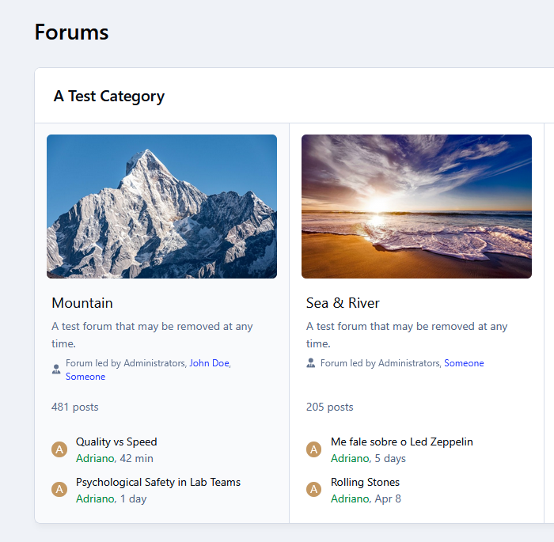The width and height of the screenshot is (554, 542).
Task: Click the Adriano author link dated 42 min
Action: point(95,459)
